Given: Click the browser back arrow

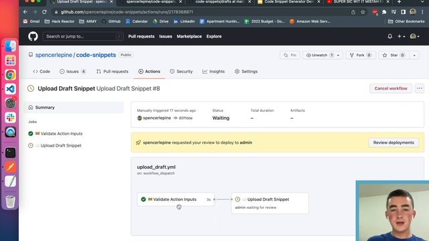Looking at the screenshot, I should coord(25,12).
